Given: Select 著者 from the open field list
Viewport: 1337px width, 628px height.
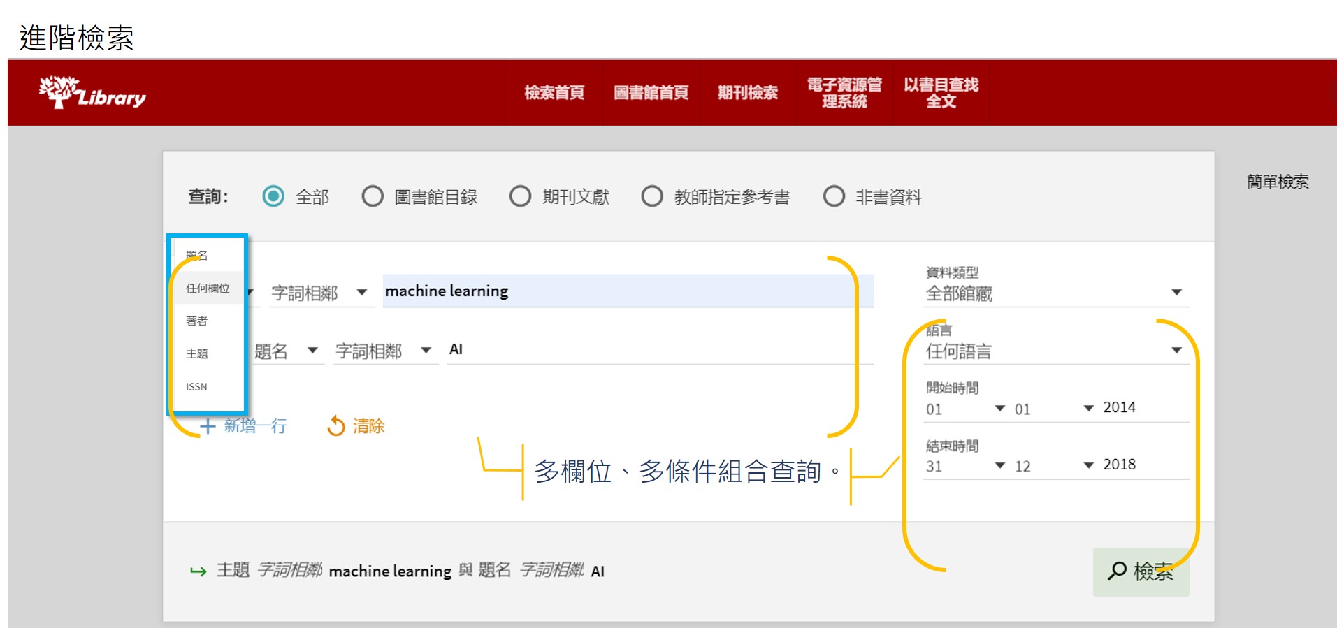Looking at the screenshot, I should point(197,321).
